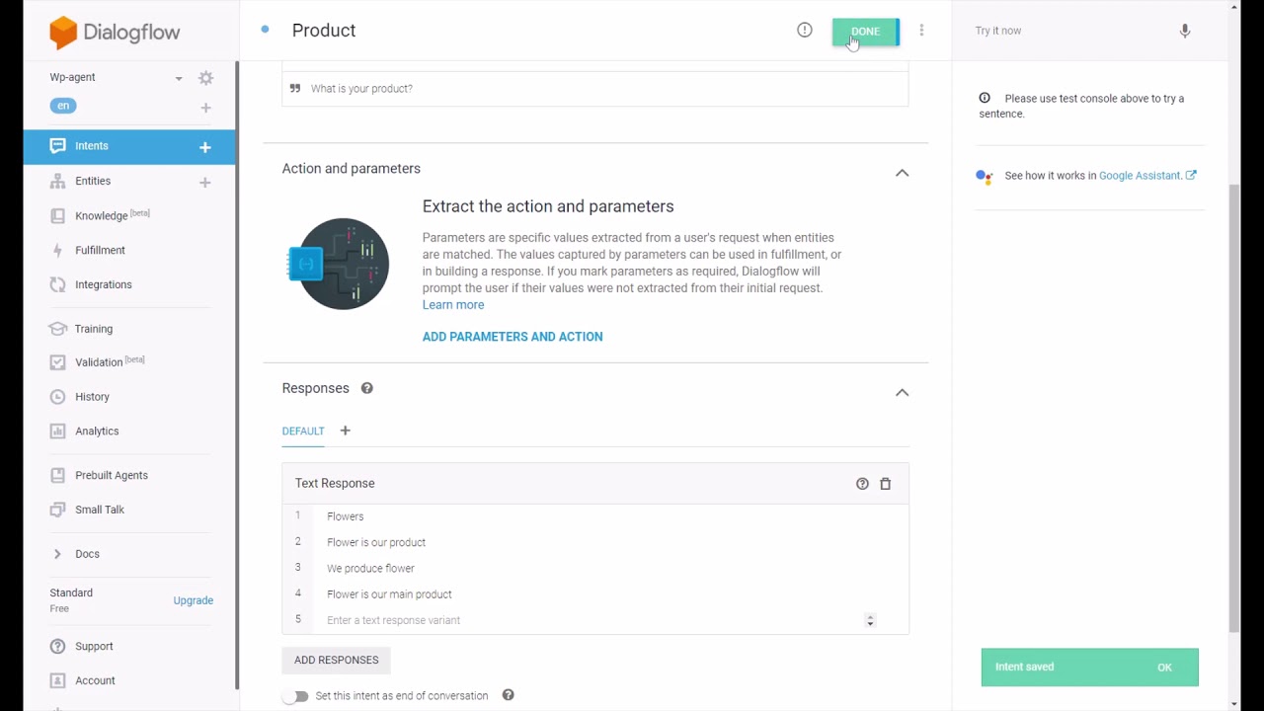Click the agent settings gear icon
This screenshot has height=711, width=1264.
[205, 77]
